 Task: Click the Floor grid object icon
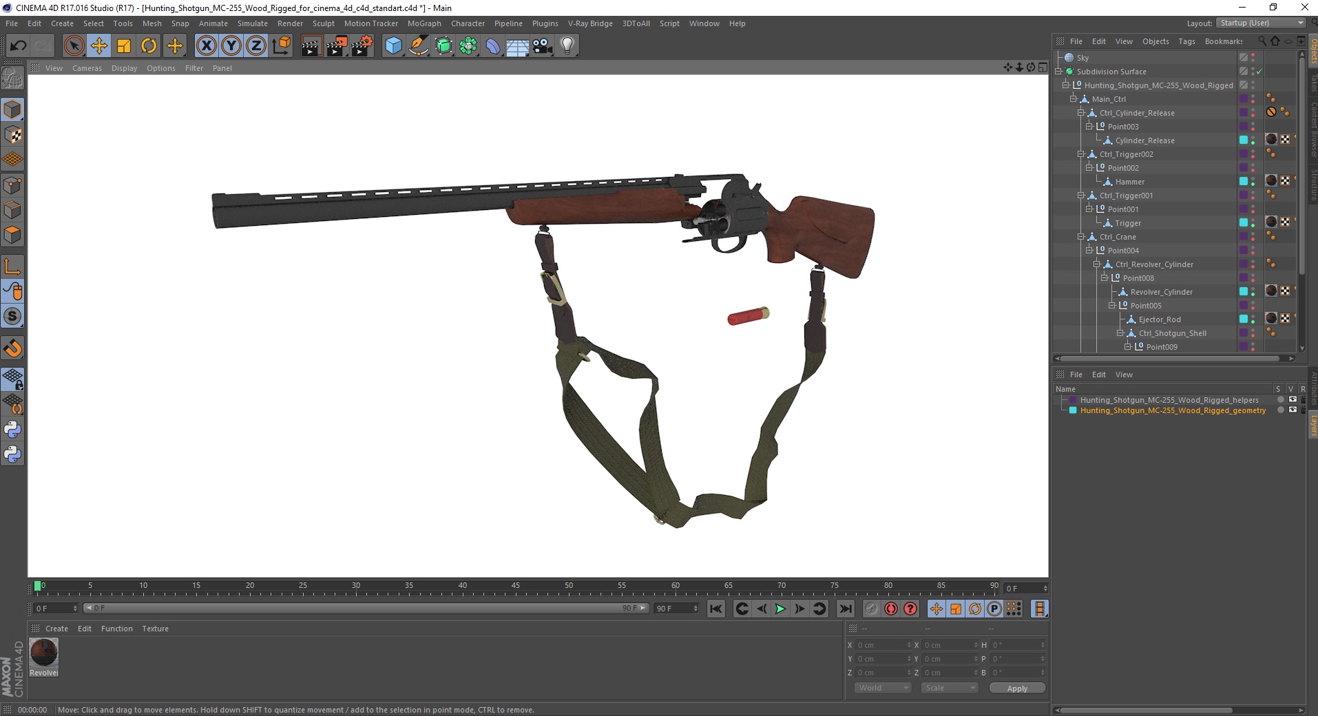point(518,46)
